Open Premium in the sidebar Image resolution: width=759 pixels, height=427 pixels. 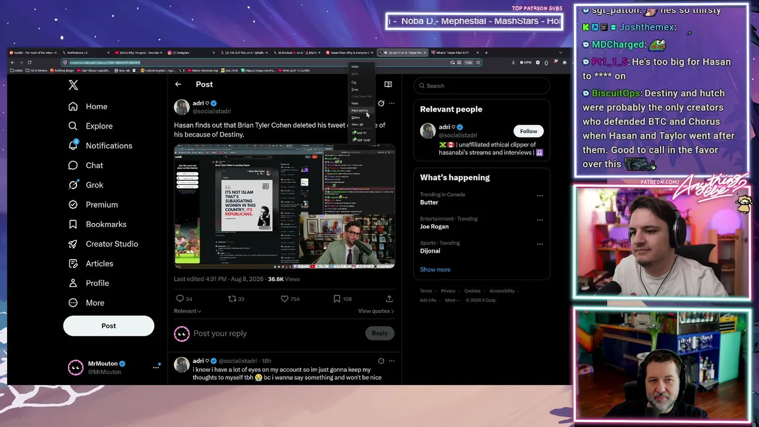tap(93, 205)
